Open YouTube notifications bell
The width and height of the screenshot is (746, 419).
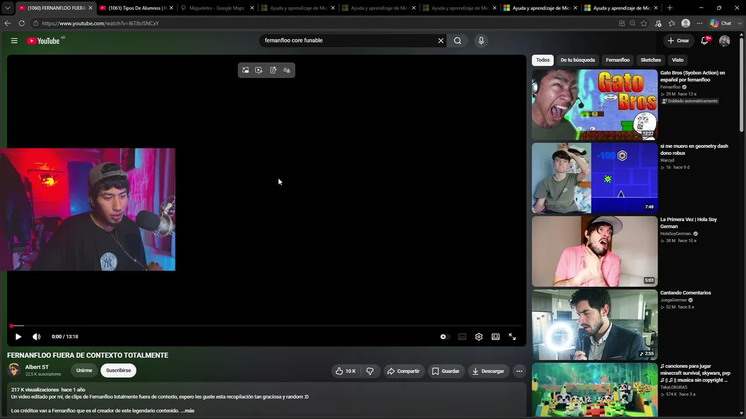click(705, 41)
